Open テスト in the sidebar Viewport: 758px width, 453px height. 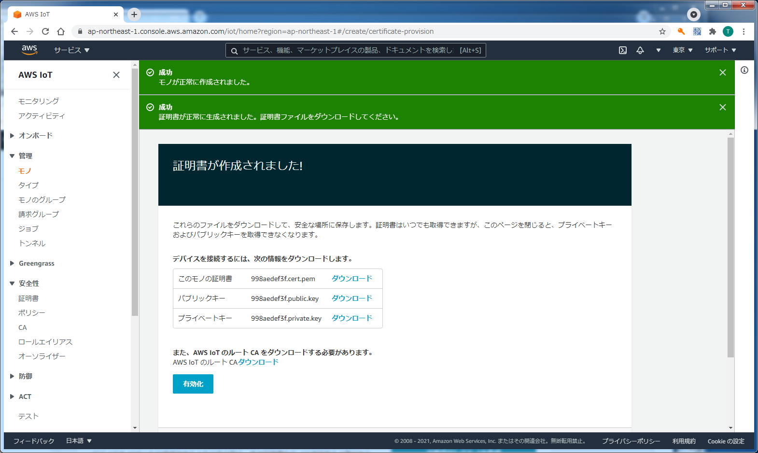coord(28,416)
